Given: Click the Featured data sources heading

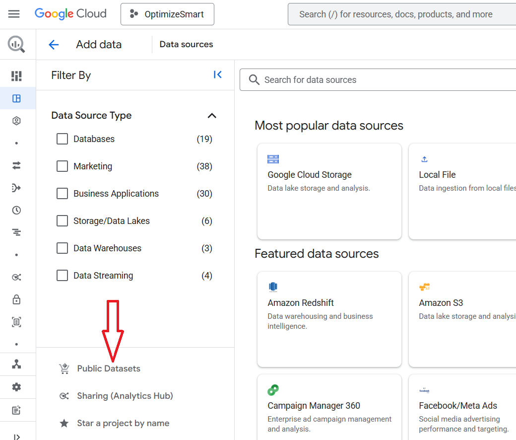Looking at the screenshot, I should [317, 254].
